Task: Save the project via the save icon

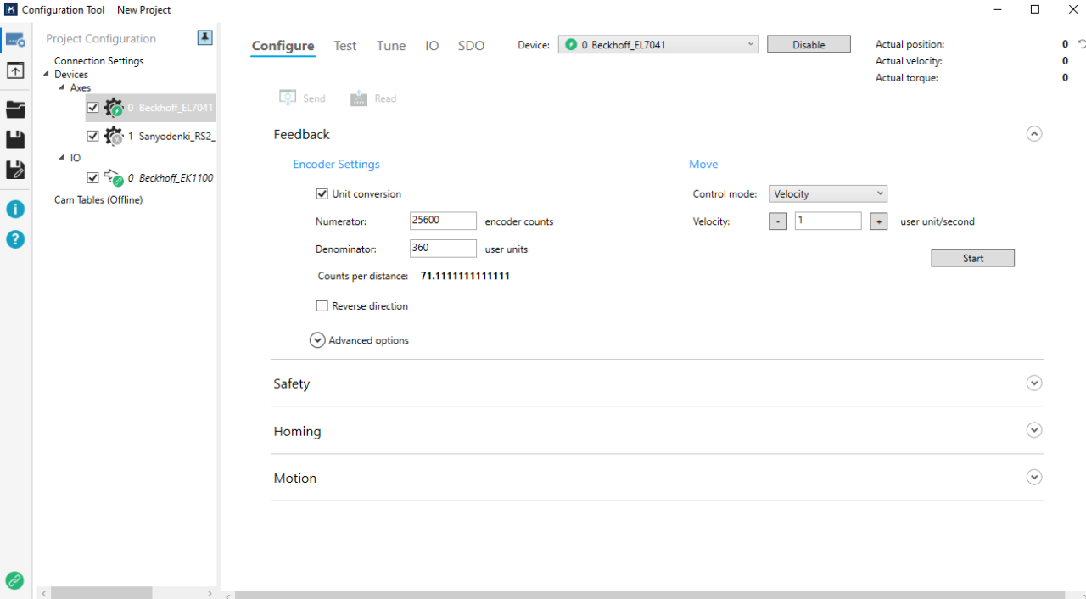Action: [15, 139]
